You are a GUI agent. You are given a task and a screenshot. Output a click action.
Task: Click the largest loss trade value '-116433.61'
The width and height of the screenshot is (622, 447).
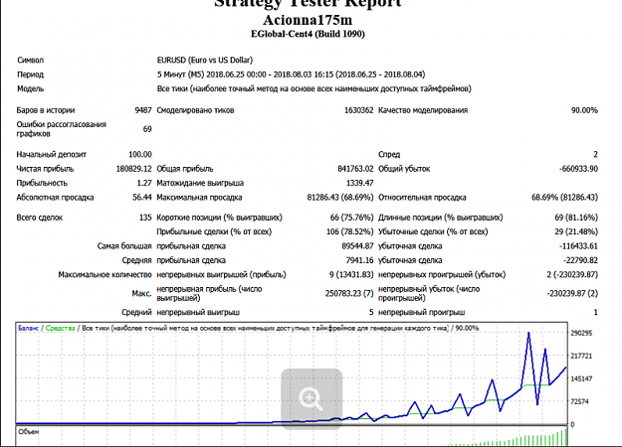pyautogui.click(x=578, y=246)
